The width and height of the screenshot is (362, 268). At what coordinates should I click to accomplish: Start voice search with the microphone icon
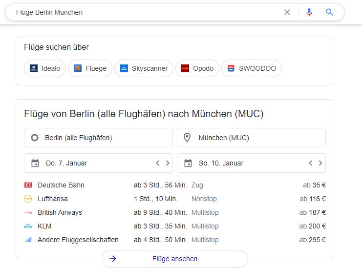[x=309, y=12]
